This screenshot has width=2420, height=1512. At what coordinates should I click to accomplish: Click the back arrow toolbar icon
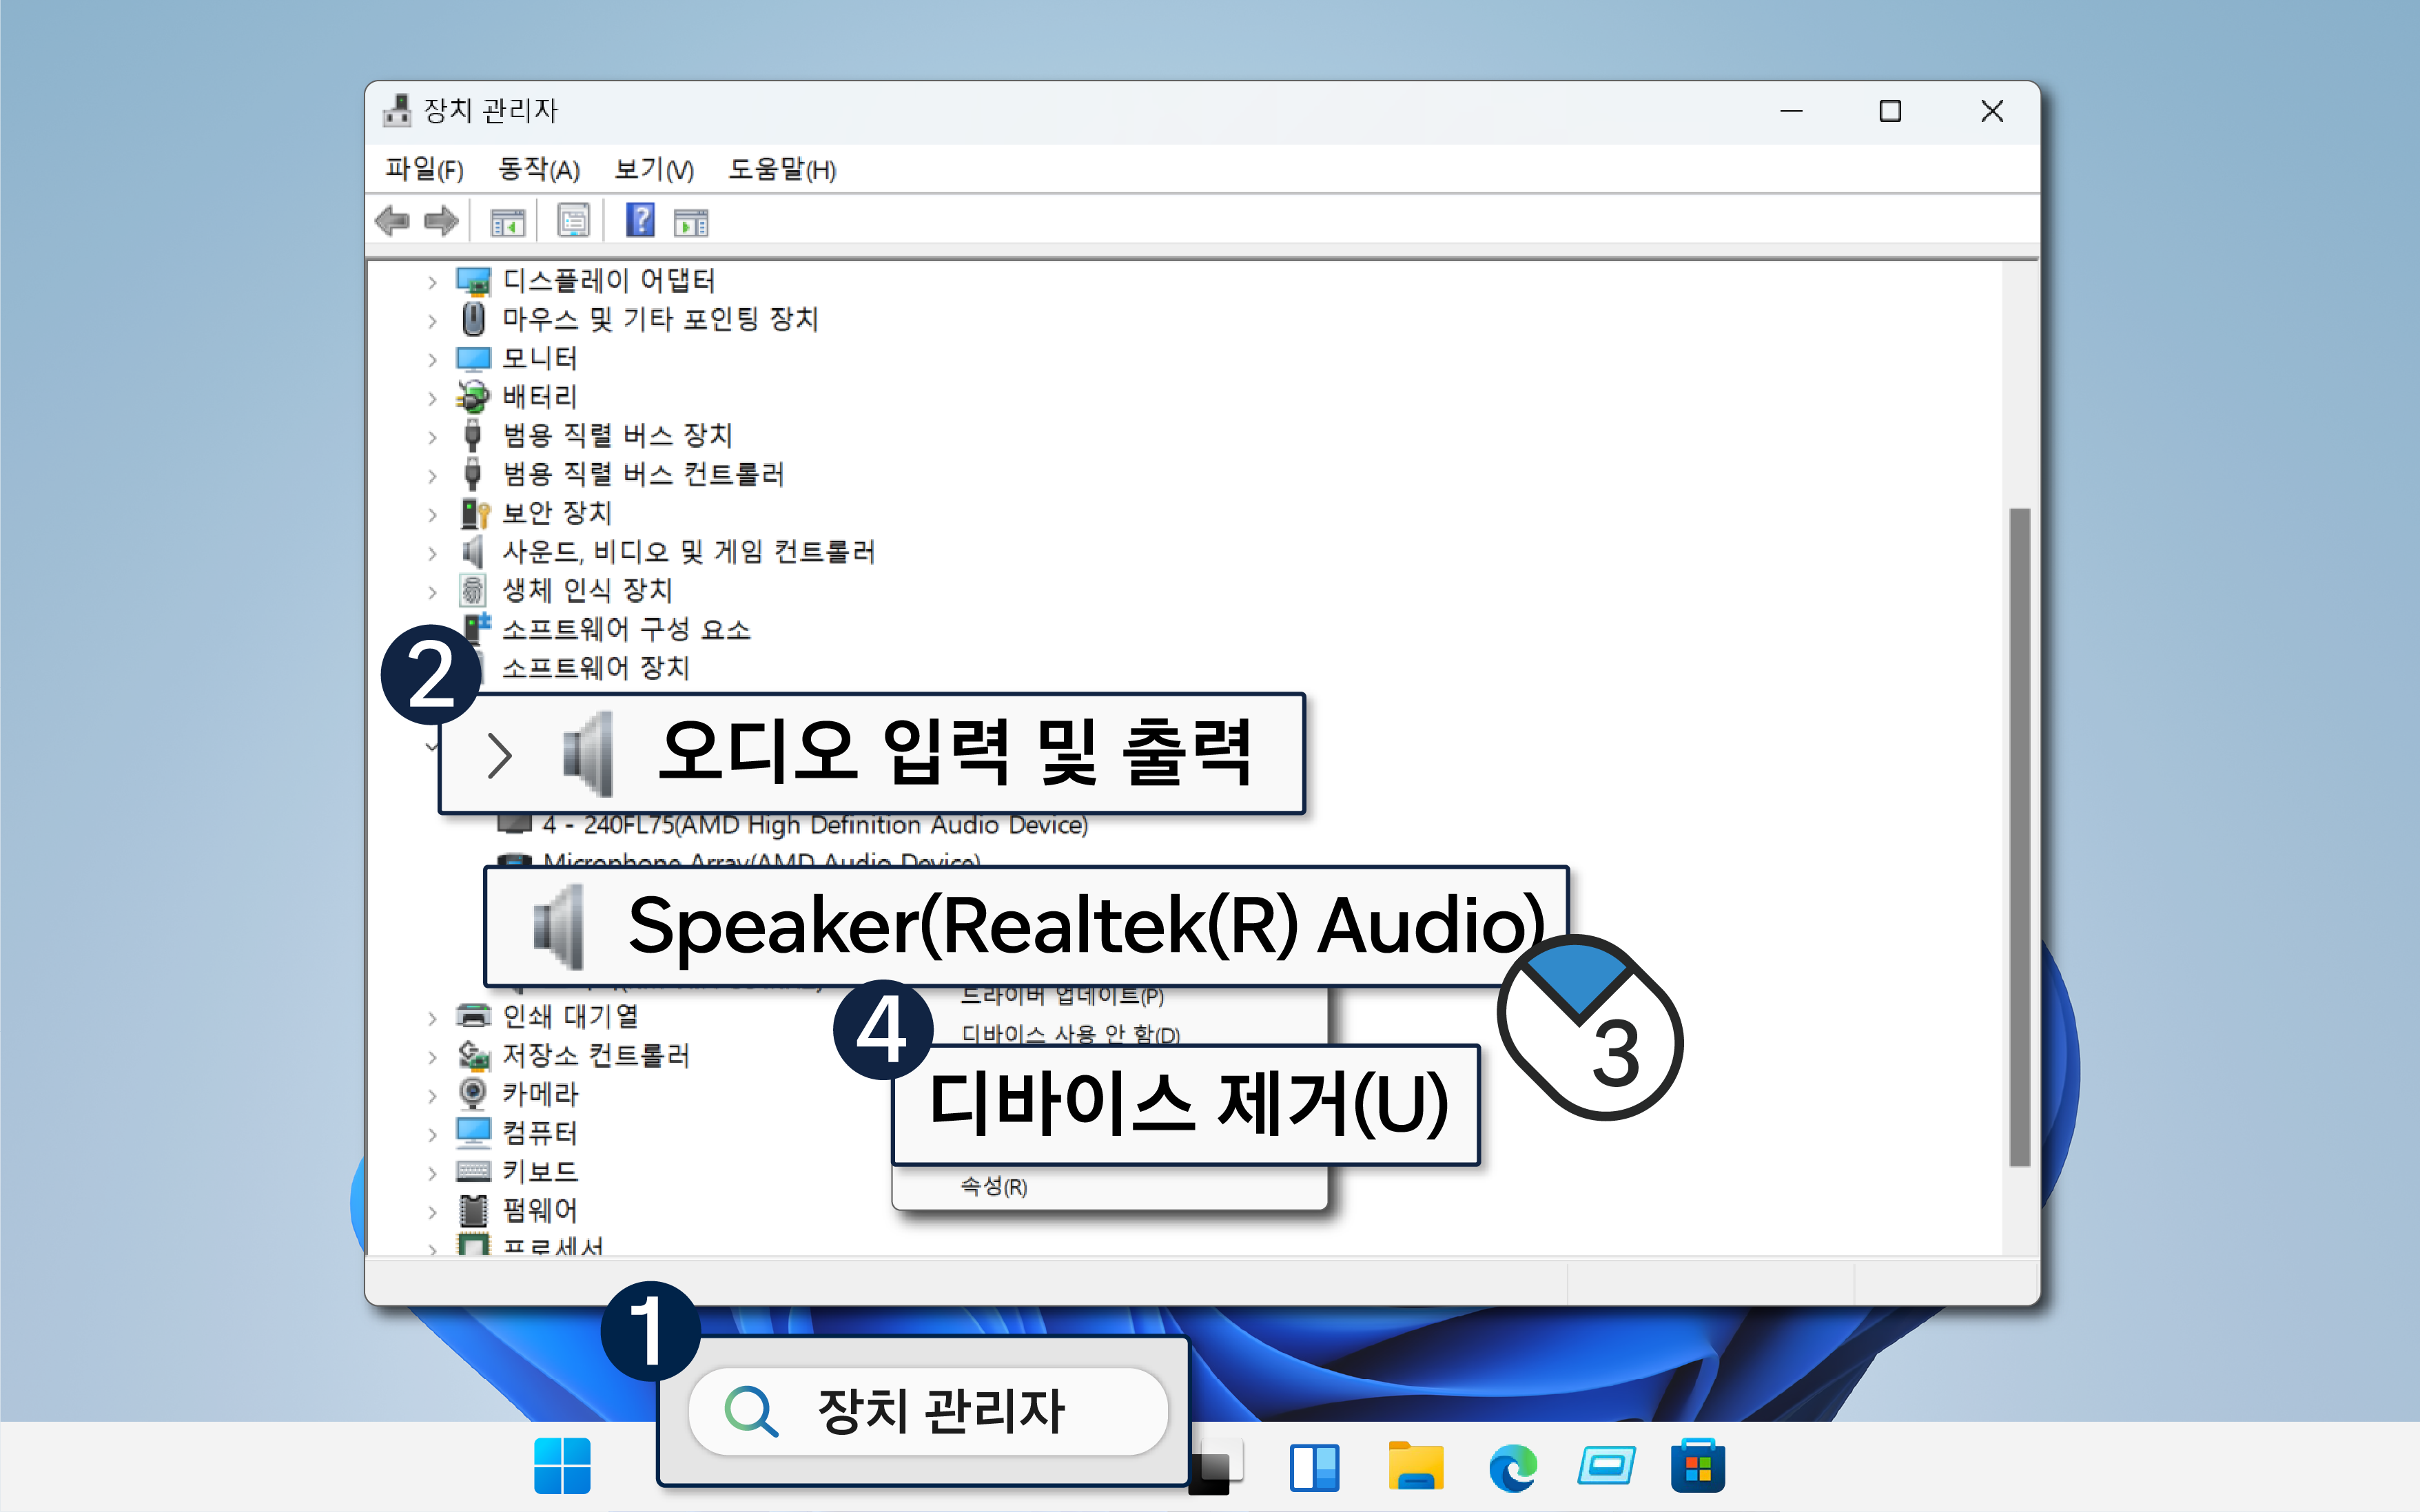point(392,220)
